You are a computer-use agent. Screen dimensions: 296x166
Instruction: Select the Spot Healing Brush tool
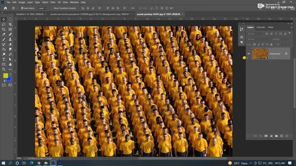click(10, 34)
